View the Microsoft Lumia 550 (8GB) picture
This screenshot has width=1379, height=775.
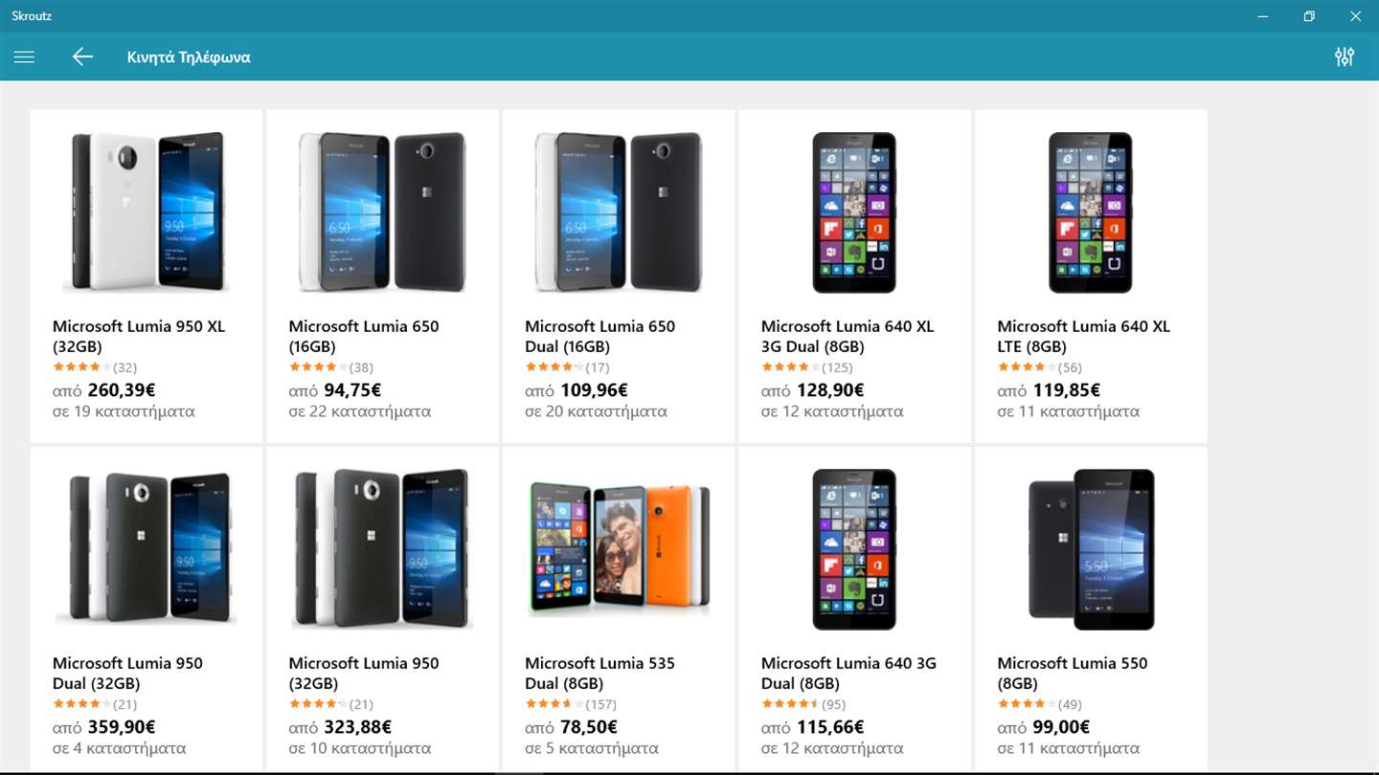1091,548
